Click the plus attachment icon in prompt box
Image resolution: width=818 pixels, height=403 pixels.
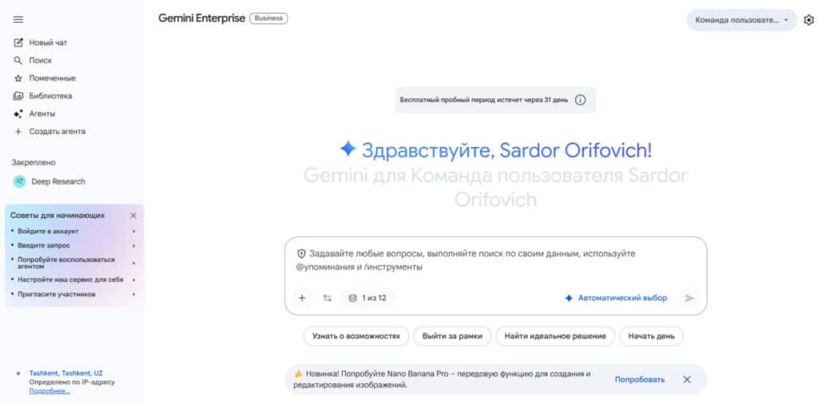click(302, 298)
